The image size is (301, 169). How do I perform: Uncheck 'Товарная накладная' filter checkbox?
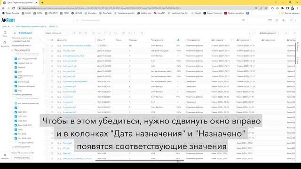coord(16,86)
